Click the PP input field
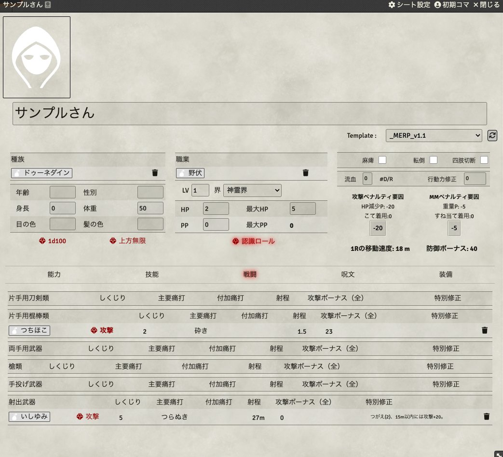The image size is (503, 457). point(216,224)
